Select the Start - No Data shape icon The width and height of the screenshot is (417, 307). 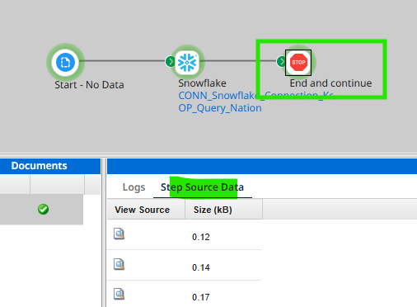(x=65, y=62)
